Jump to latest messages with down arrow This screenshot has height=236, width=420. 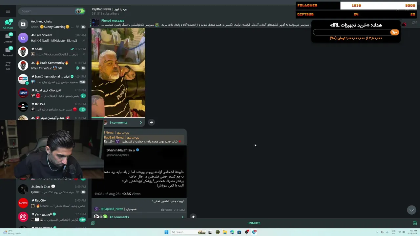pos(411,210)
